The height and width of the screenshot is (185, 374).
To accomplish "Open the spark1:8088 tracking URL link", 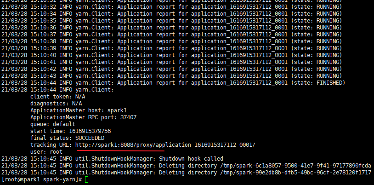I will [x=165, y=145].
